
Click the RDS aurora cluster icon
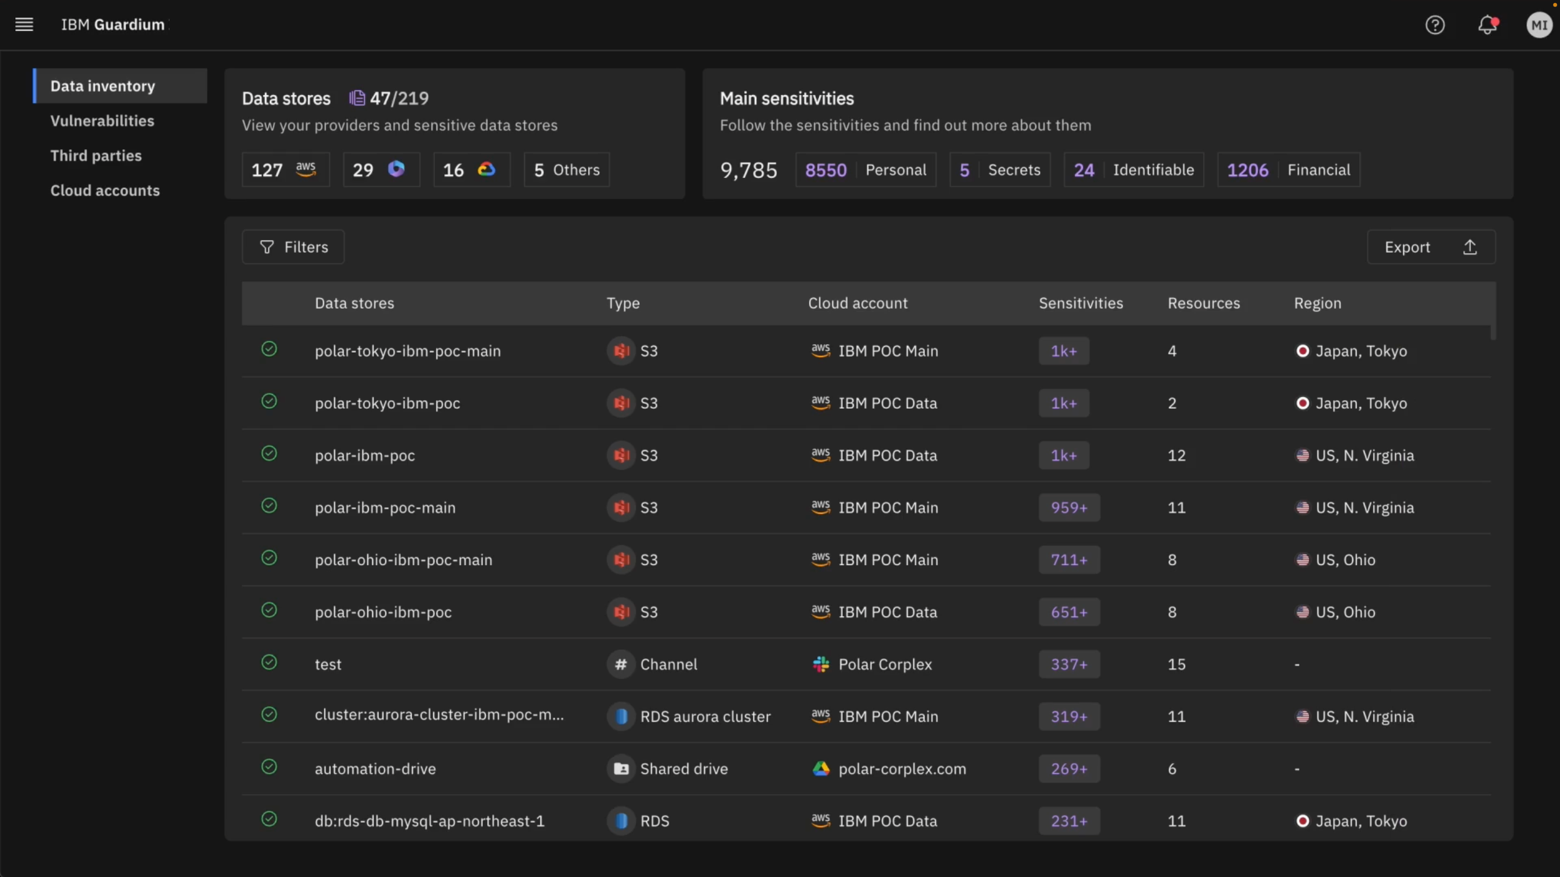(x=620, y=716)
